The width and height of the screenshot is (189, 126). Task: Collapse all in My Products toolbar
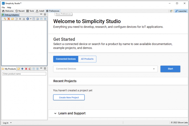click(34, 69)
